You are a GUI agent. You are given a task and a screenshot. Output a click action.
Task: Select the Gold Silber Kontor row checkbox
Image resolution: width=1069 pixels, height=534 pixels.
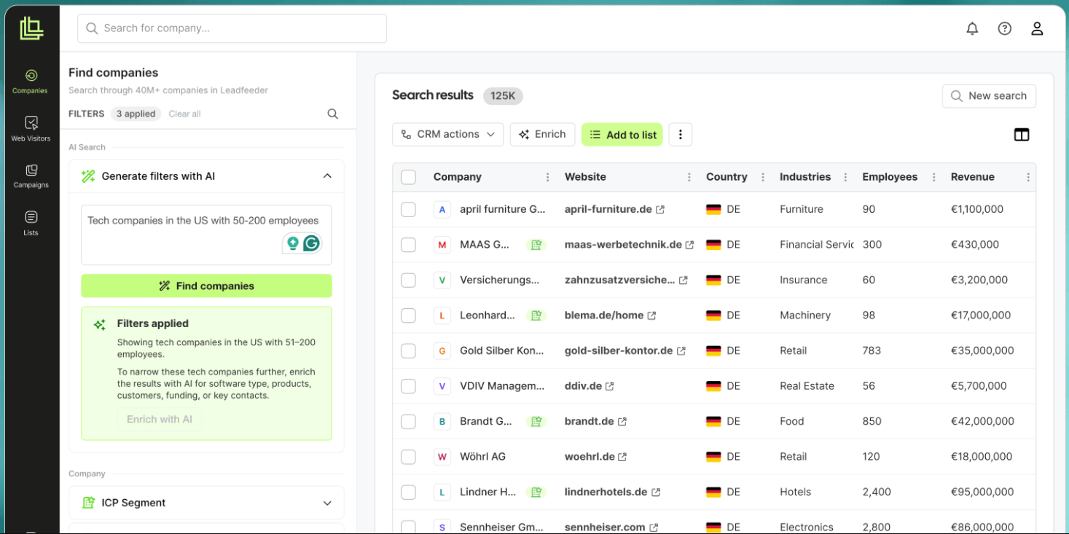[409, 351]
